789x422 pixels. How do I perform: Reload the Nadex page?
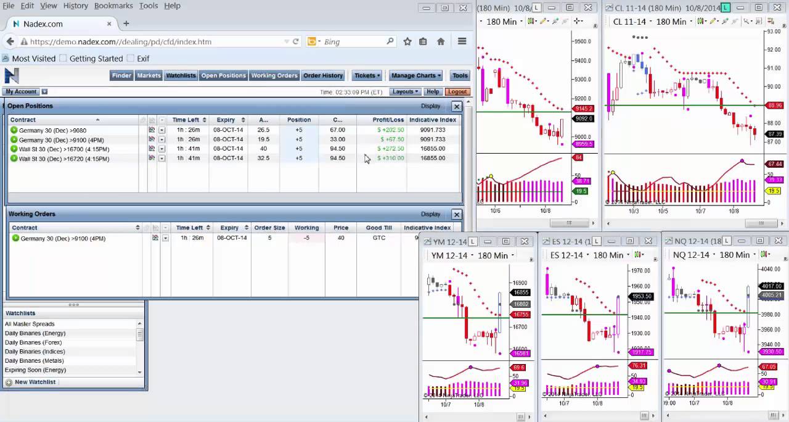296,41
